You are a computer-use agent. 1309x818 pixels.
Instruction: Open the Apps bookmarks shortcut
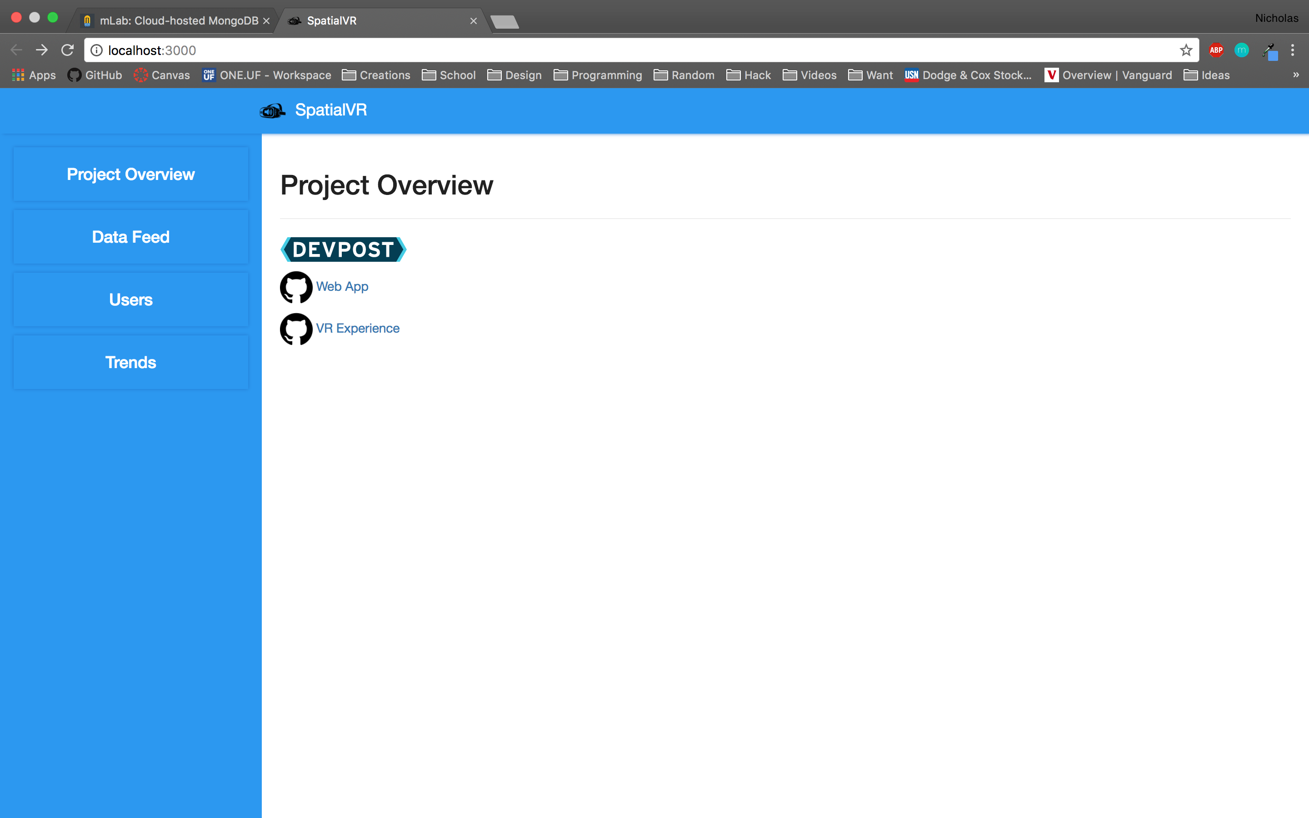point(34,75)
